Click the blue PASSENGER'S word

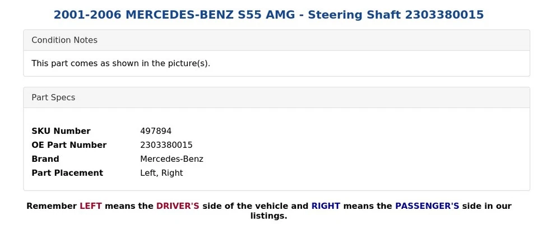point(427,206)
